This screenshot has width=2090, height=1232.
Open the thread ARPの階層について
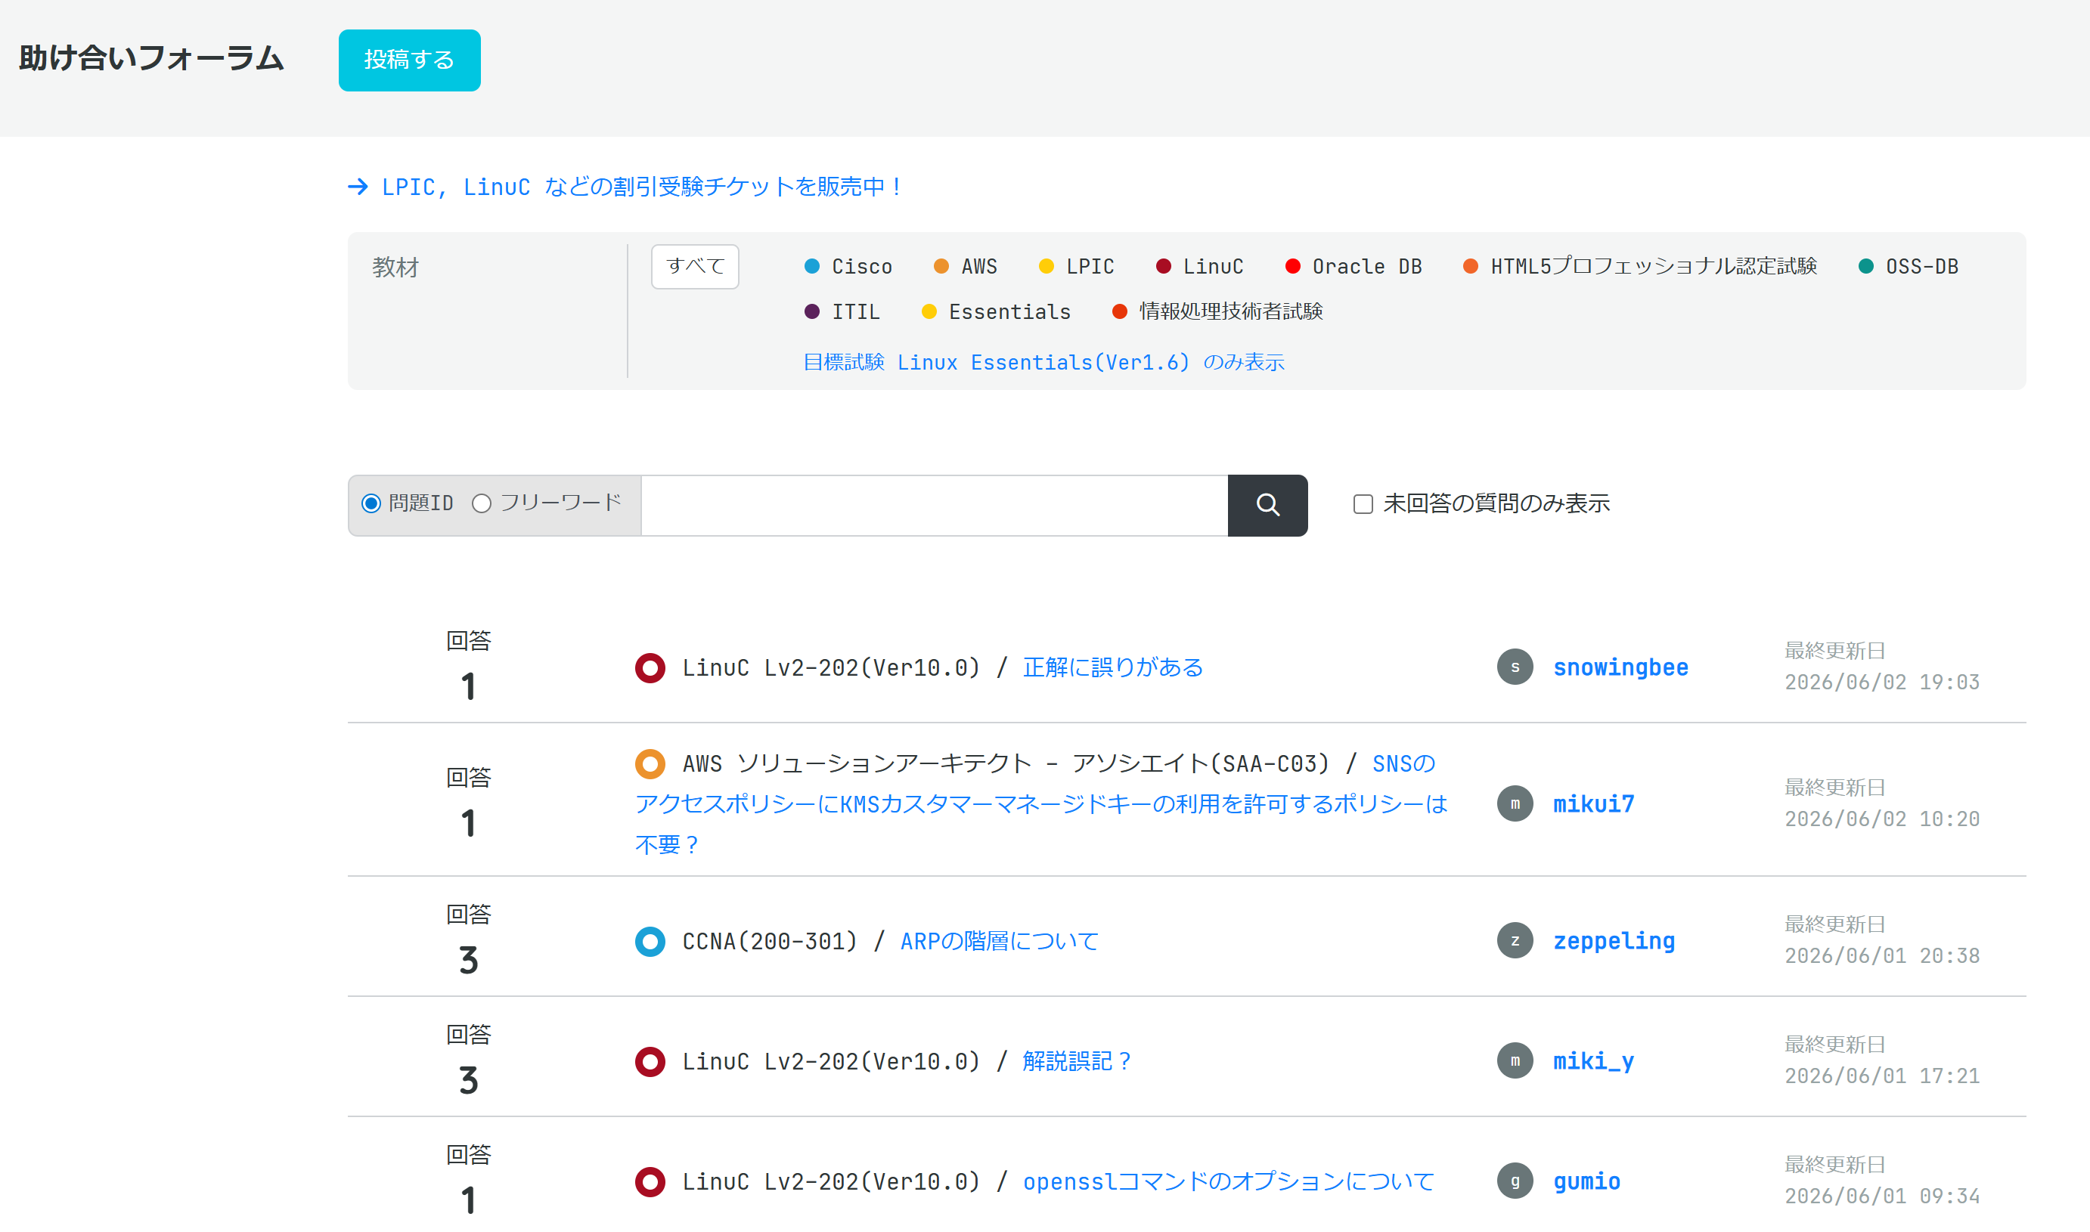point(999,942)
